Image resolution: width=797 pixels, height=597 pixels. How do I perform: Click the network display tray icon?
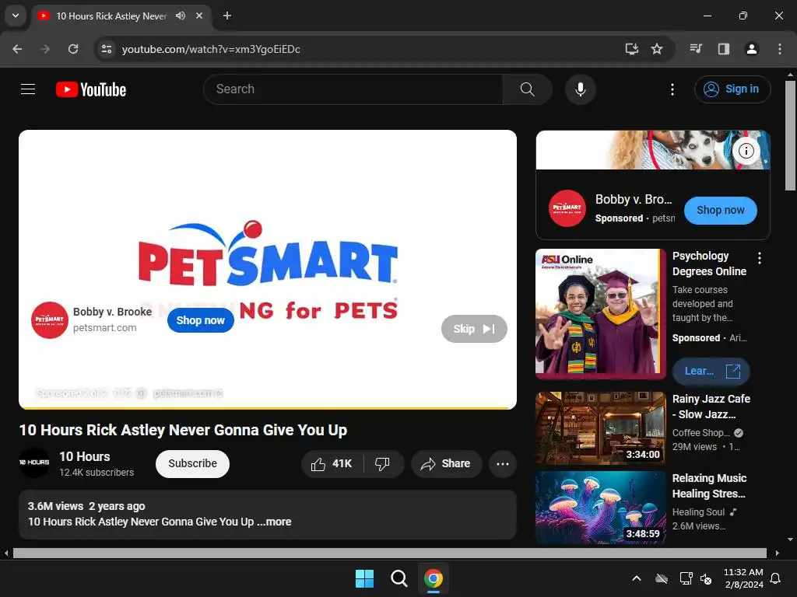(x=686, y=578)
